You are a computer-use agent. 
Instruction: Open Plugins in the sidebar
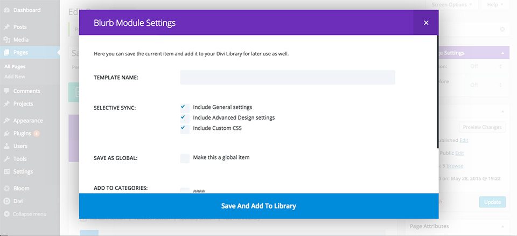22,134
